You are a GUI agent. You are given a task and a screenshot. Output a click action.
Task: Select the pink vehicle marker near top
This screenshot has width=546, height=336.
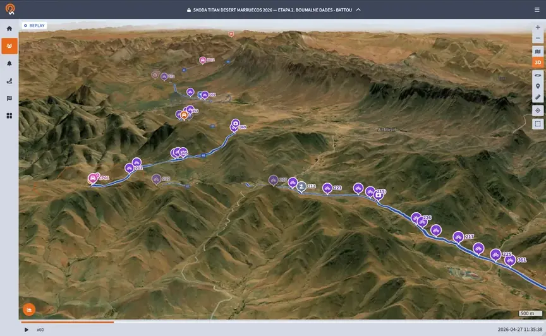[202, 60]
